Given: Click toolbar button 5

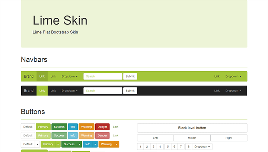Looking at the screenshot, I should [167, 146].
